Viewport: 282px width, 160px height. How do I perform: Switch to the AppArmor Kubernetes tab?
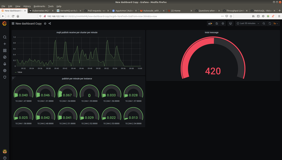pyautogui.click(x=125, y=11)
